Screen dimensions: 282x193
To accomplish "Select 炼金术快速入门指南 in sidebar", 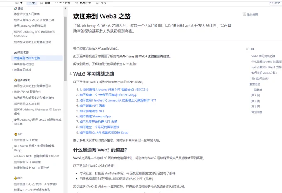I will (27, 14).
